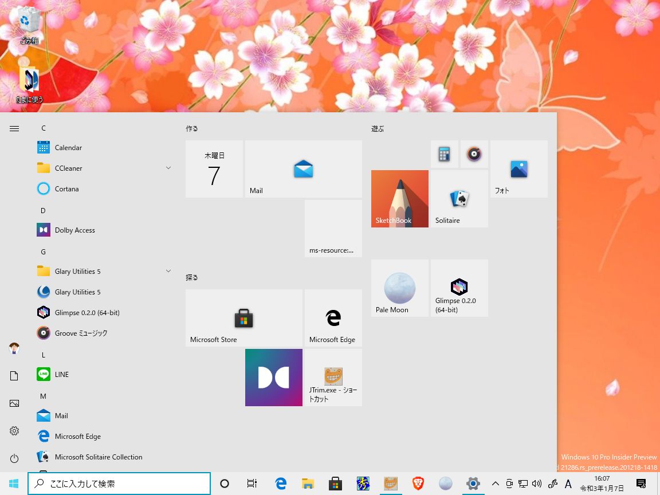660x495 pixels.
Task: Select Microsoft Solitaire Collection in the list
Action: pyautogui.click(x=99, y=457)
